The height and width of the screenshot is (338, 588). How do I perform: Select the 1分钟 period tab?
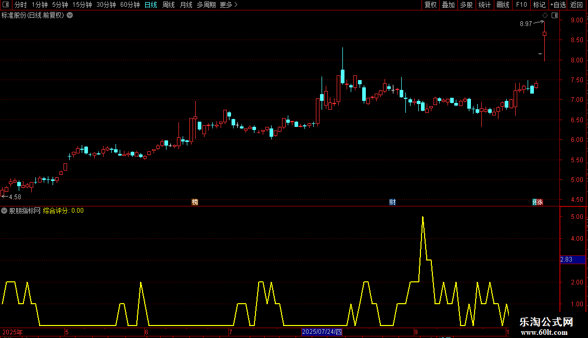tap(40, 5)
